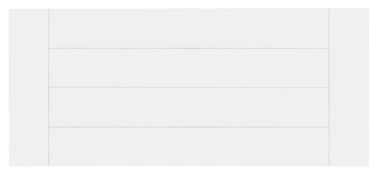Select the second horizontal panel from top
The image size is (375, 176).
point(189,68)
